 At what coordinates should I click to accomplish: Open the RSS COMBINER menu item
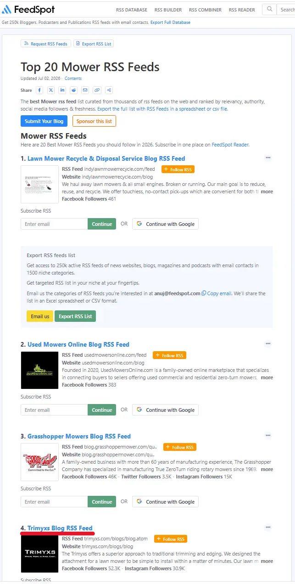click(x=205, y=10)
